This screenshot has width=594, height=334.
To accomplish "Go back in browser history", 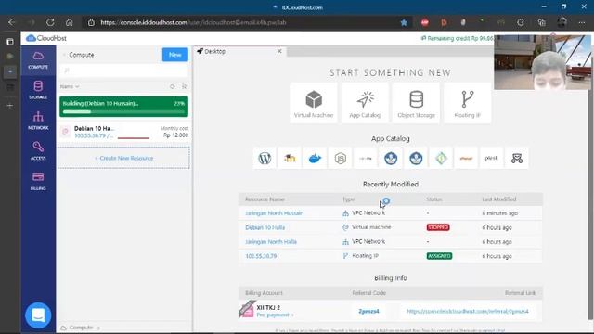I will tap(12, 22).
